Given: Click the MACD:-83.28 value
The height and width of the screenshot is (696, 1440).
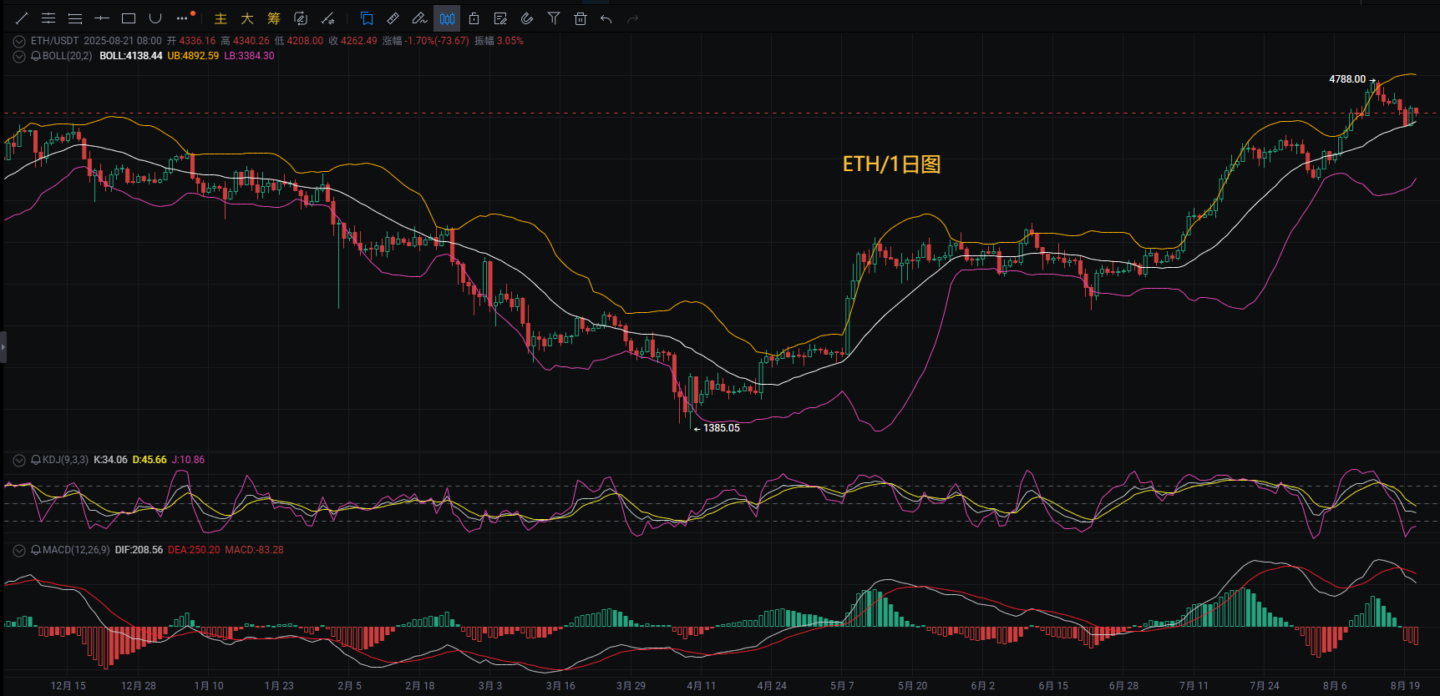Looking at the screenshot, I should [254, 550].
